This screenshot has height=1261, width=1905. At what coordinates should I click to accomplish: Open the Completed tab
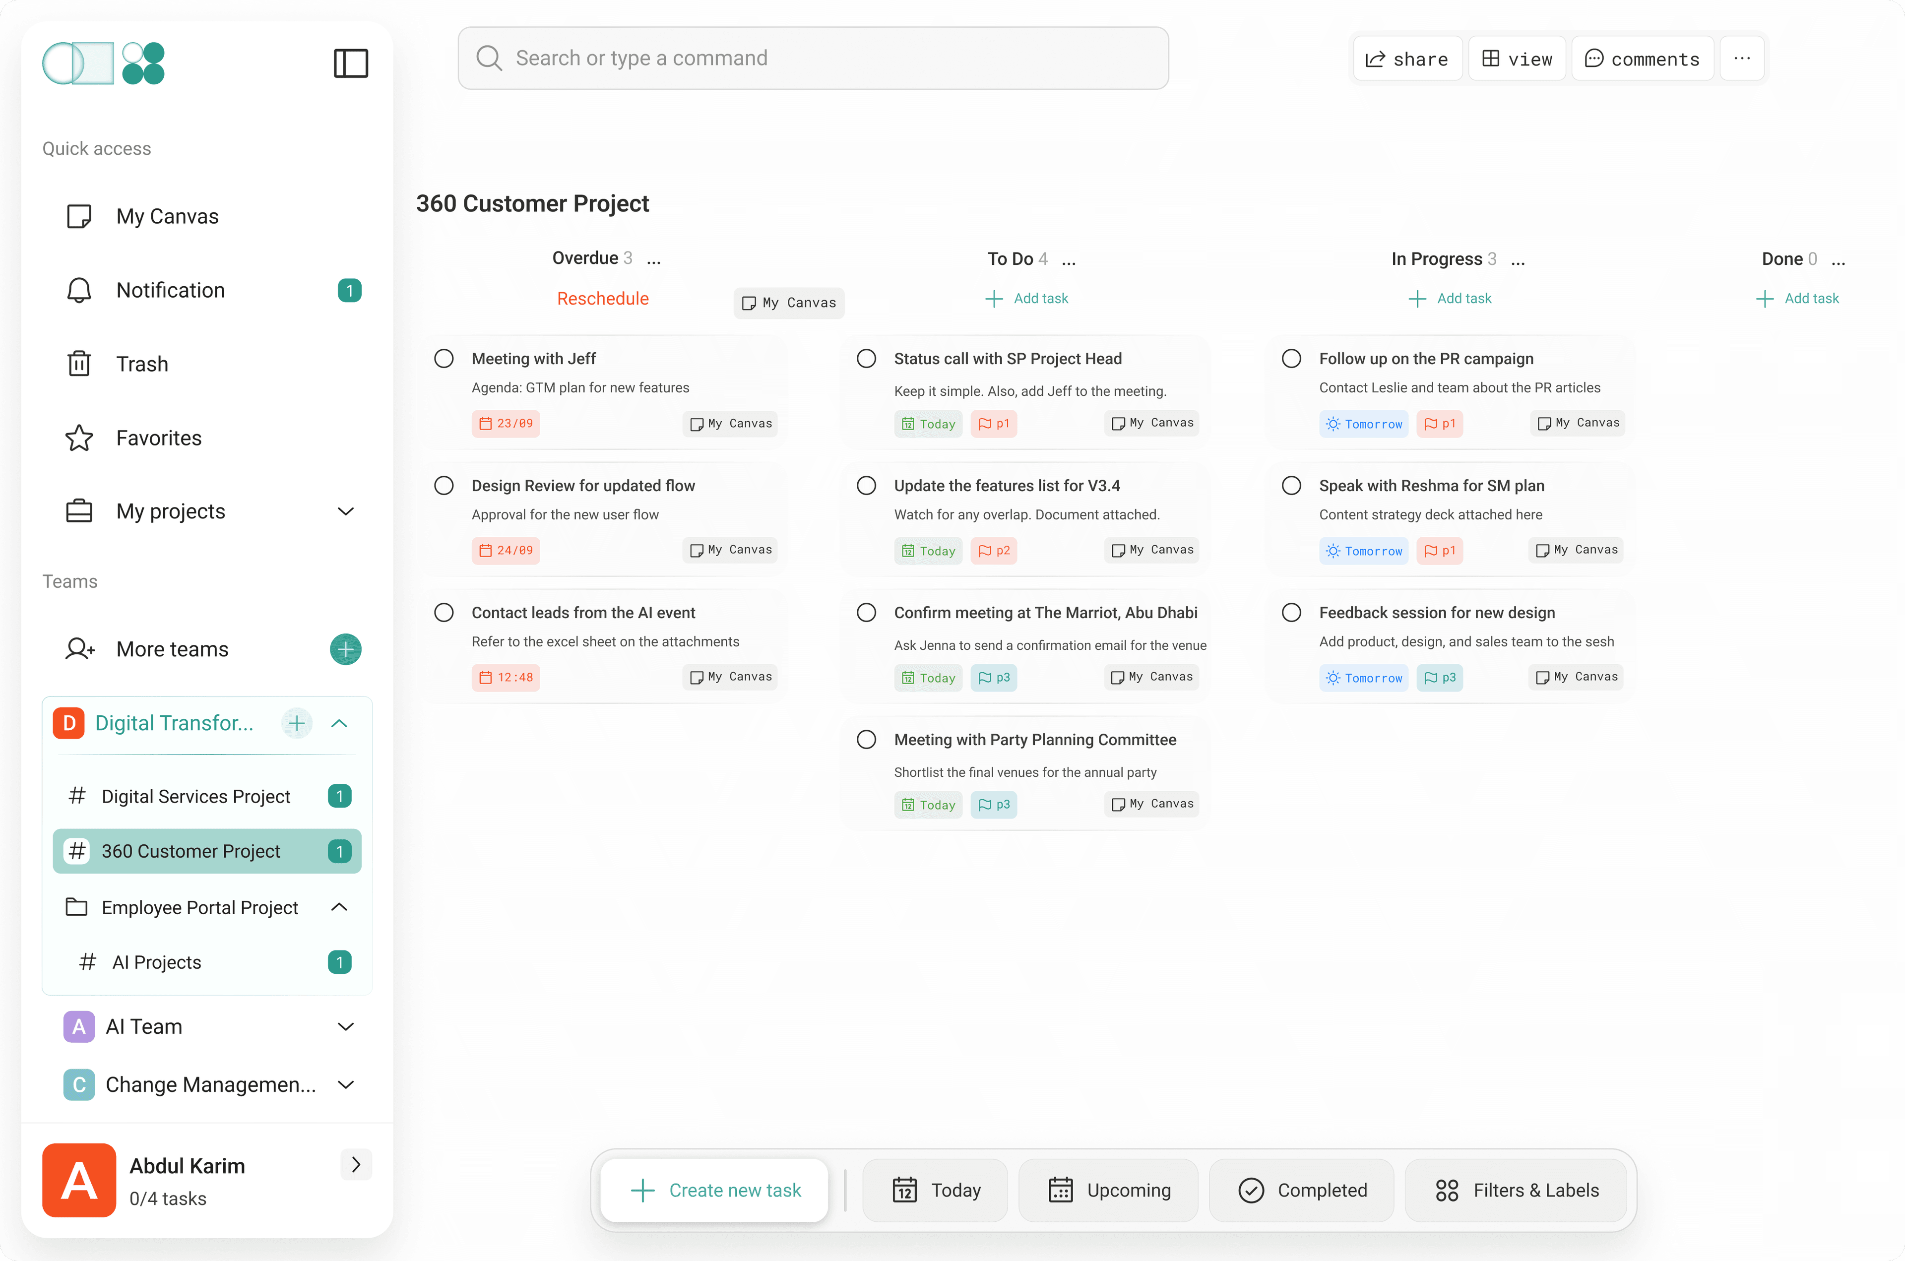pos(1302,1190)
